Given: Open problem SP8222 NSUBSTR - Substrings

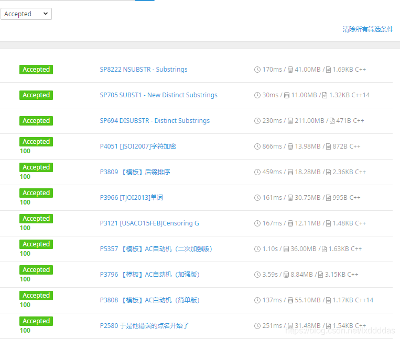Looking at the screenshot, I should coord(144,70).
